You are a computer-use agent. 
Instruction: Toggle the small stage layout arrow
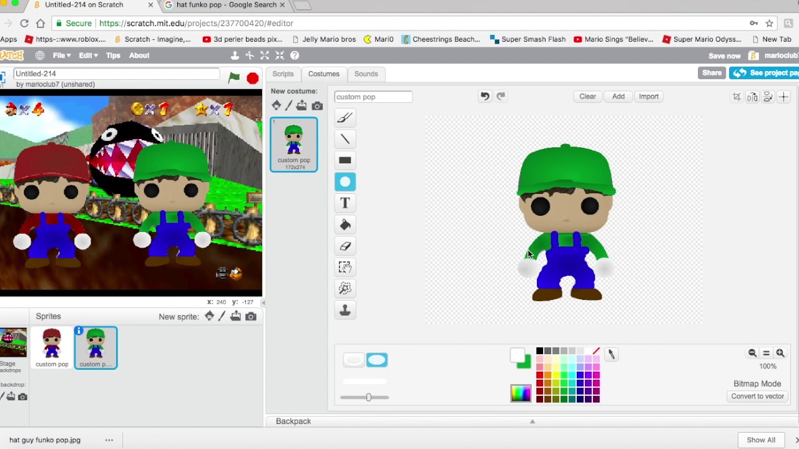[x=263, y=302]
